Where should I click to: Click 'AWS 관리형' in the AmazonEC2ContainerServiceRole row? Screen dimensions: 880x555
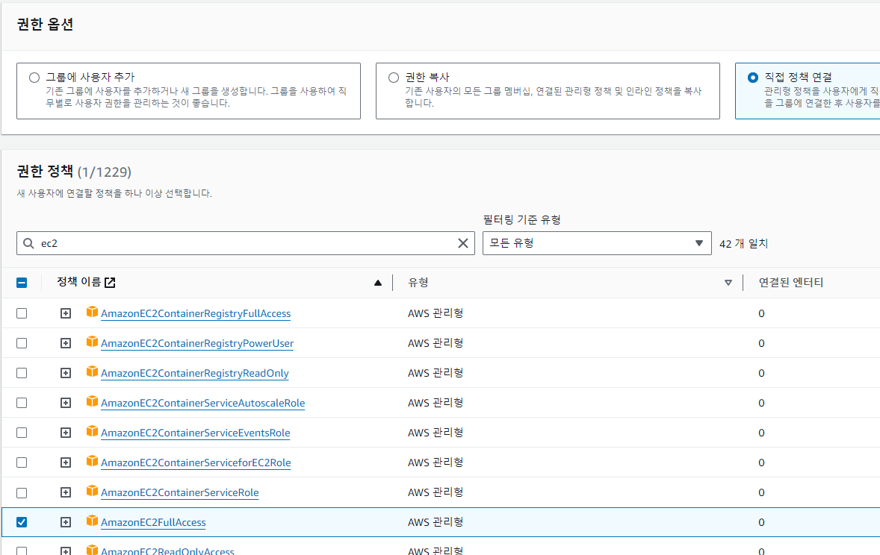(x=436, y=492)
